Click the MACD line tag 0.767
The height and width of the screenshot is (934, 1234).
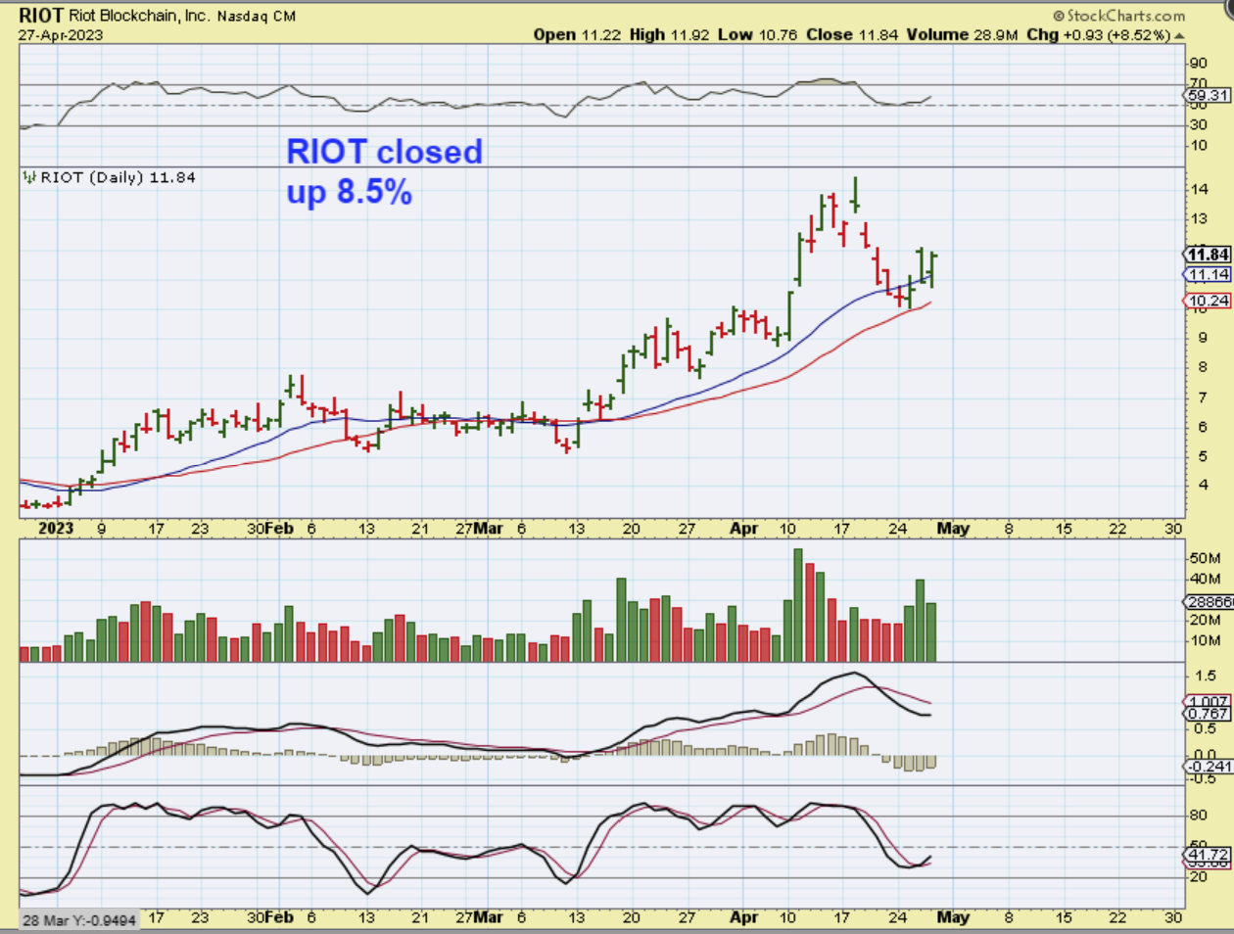pos(1209,714)
